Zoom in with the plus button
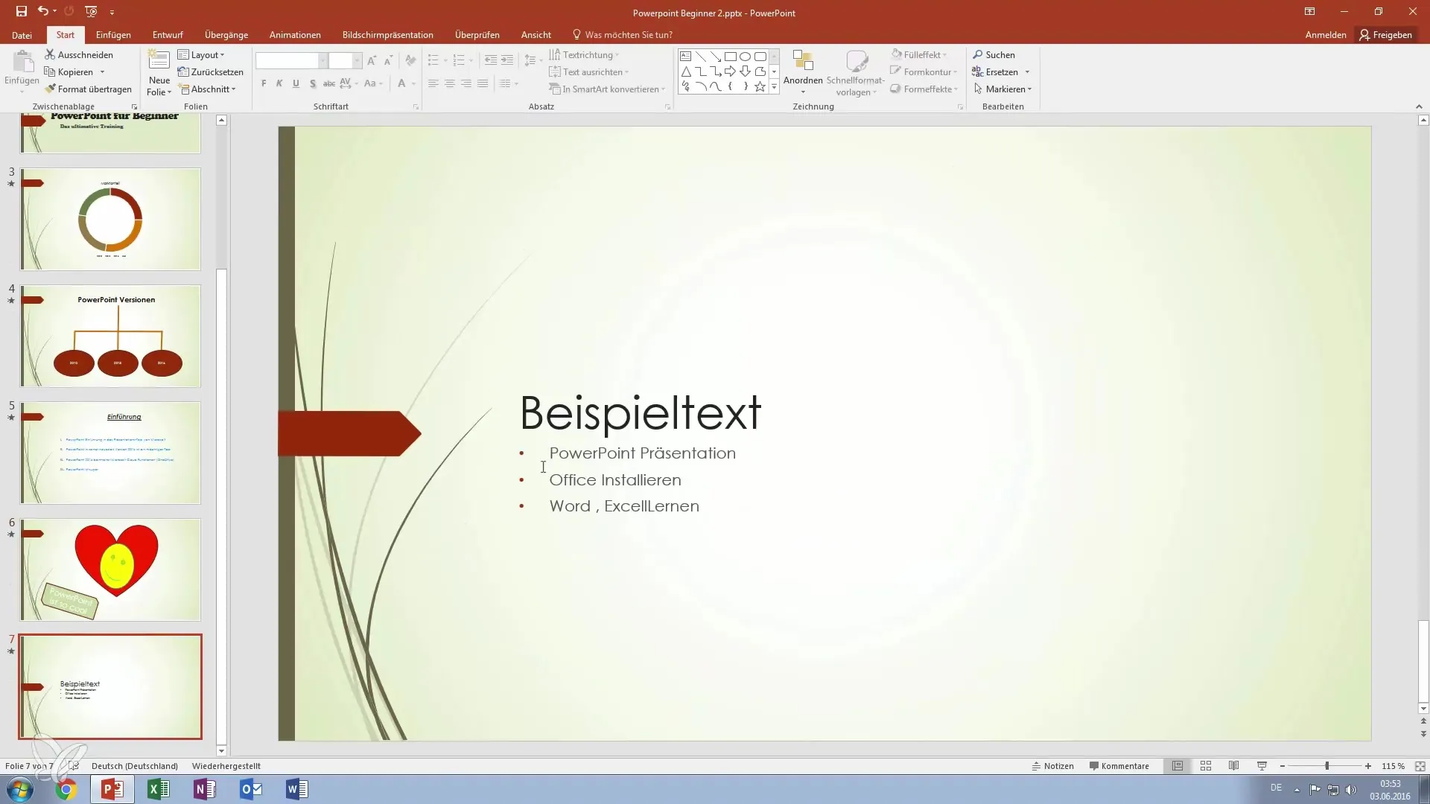Screen dimensions: 1430x804 click(x=1368, y=766)
